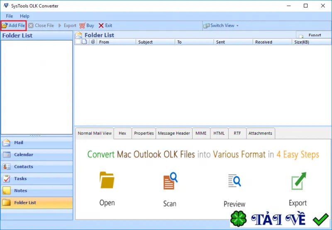The image size is (332, 230).
Task: Switch to the Message Header tab
Action: 174,133
